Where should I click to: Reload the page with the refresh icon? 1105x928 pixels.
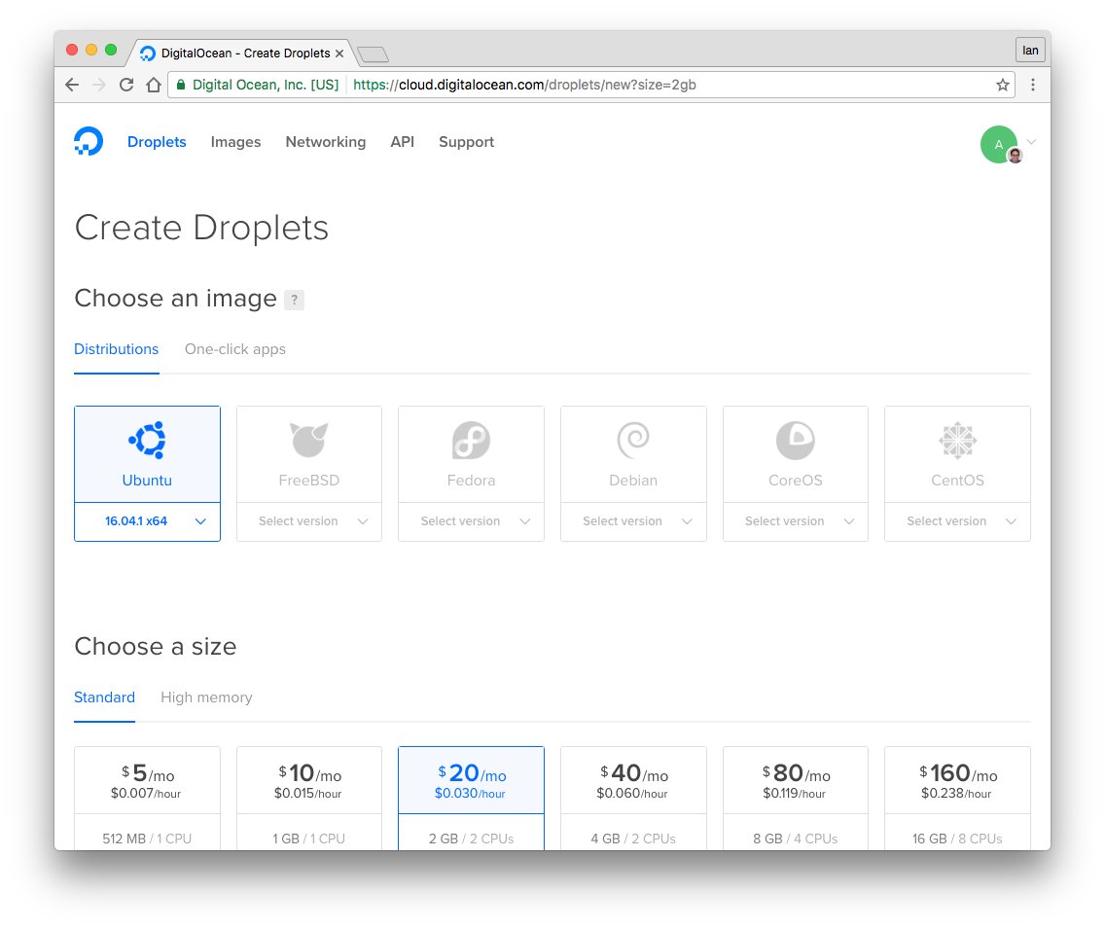click(x=126, y=86)
